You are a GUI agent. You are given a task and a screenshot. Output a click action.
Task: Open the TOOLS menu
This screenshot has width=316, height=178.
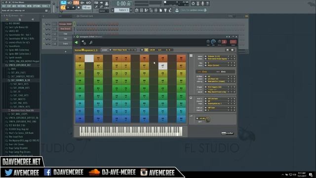(x=44, y=6)
